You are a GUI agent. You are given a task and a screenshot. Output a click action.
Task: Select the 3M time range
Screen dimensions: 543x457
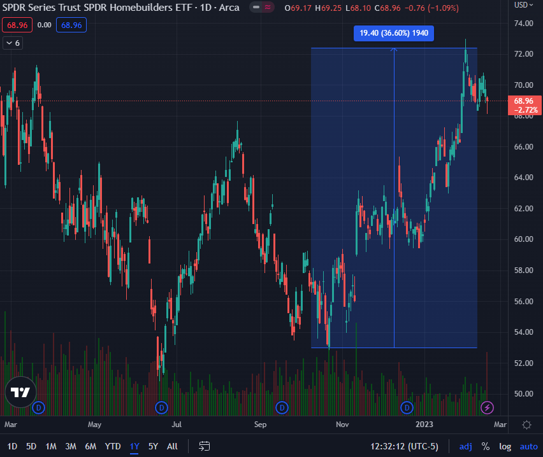click(x=71, y=446)
